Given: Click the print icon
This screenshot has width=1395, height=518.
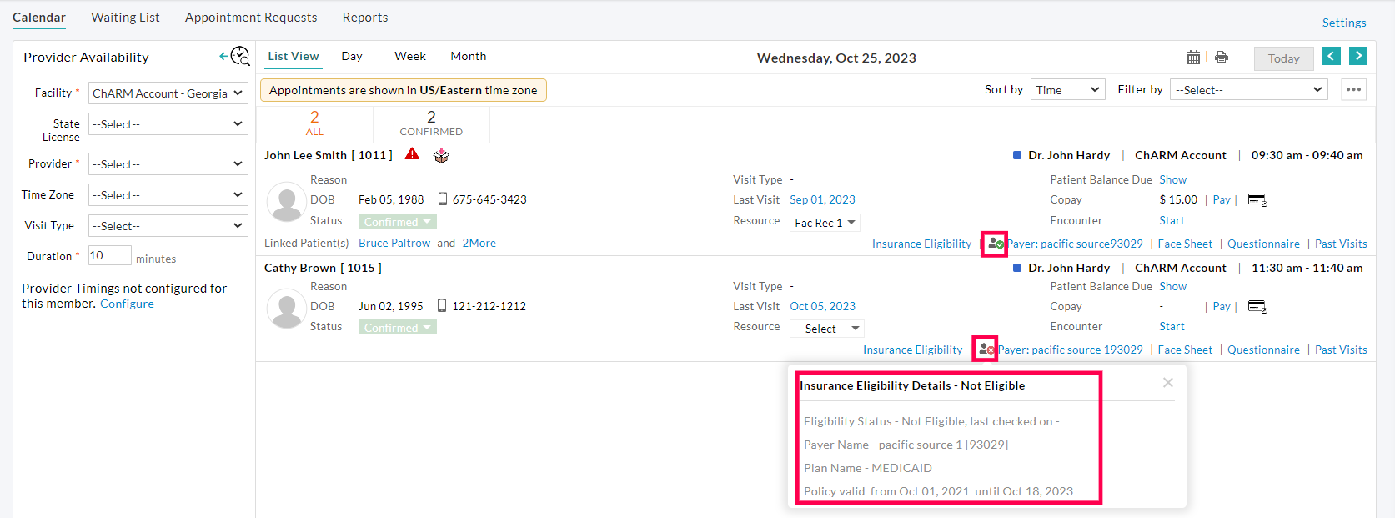Looking at the screenshot, I should [1222, 58].
